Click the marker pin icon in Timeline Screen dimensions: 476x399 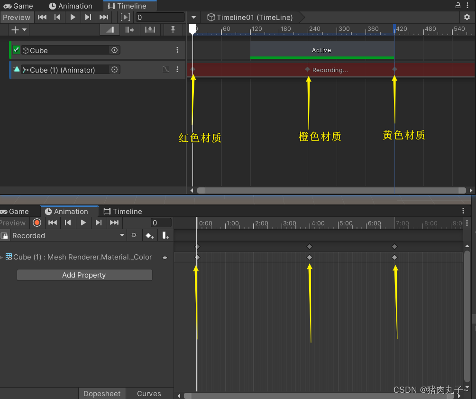[173, 30]
